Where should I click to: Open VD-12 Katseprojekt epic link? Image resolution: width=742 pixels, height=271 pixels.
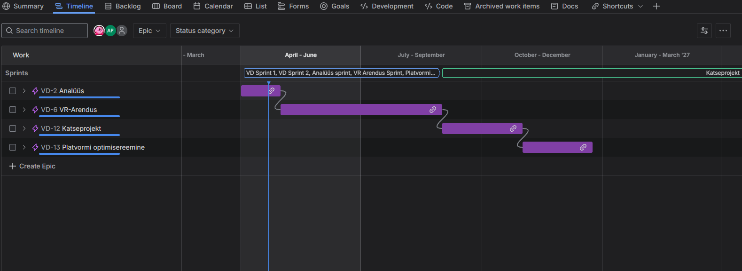pos(71,128)
